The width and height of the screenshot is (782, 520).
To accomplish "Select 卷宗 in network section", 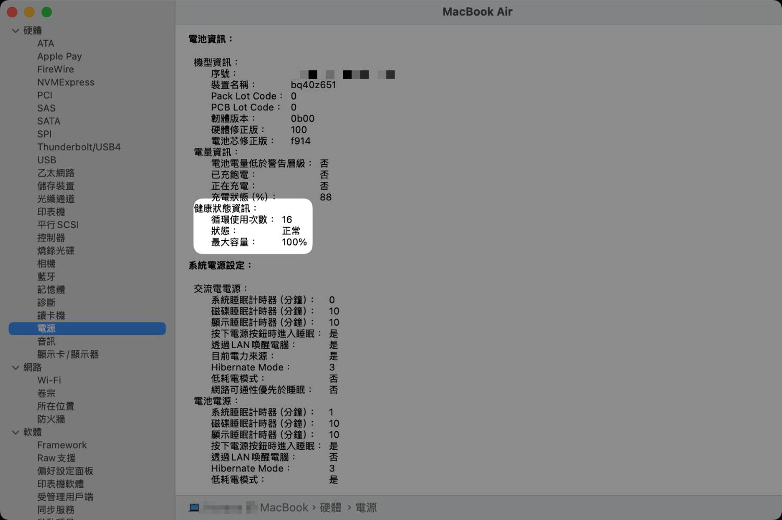I will click(x=46, y=393).
